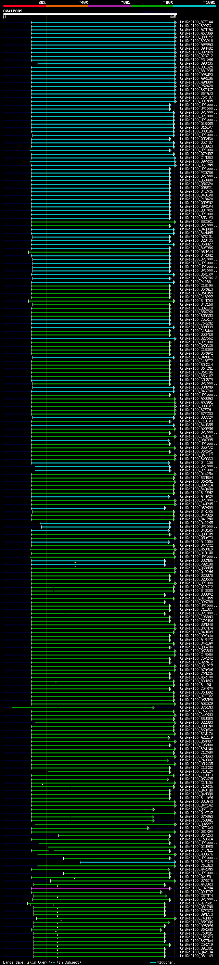
Task: Click the UniRef100_O42265 entry
Action: [196, 523]
